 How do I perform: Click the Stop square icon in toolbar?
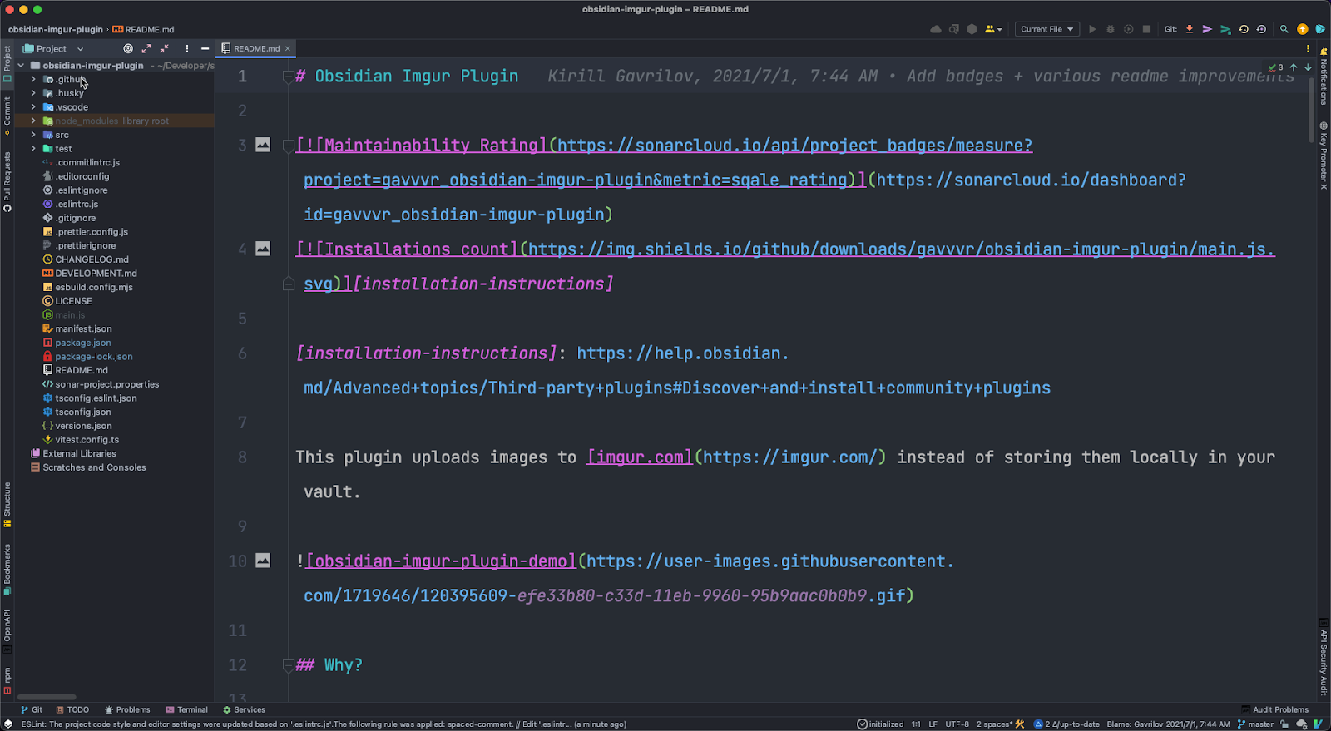click(1146, 29)
